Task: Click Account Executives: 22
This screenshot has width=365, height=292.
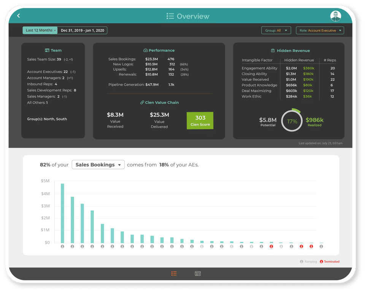Action: [x=47, y=72]
